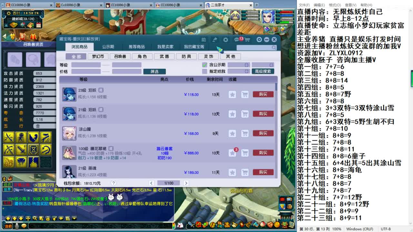Click 购买 for 涂山瞳 listing
The image size is (413, 232).
pos(263,133)
